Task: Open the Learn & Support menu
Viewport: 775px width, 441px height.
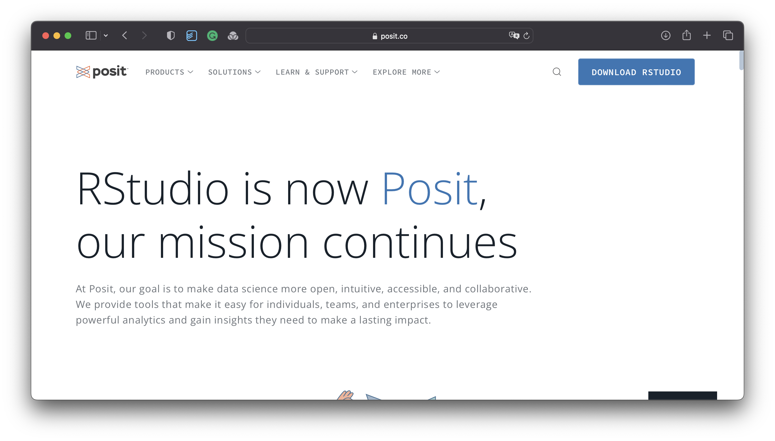Action: pyautogui.click(x=317, y=72)
